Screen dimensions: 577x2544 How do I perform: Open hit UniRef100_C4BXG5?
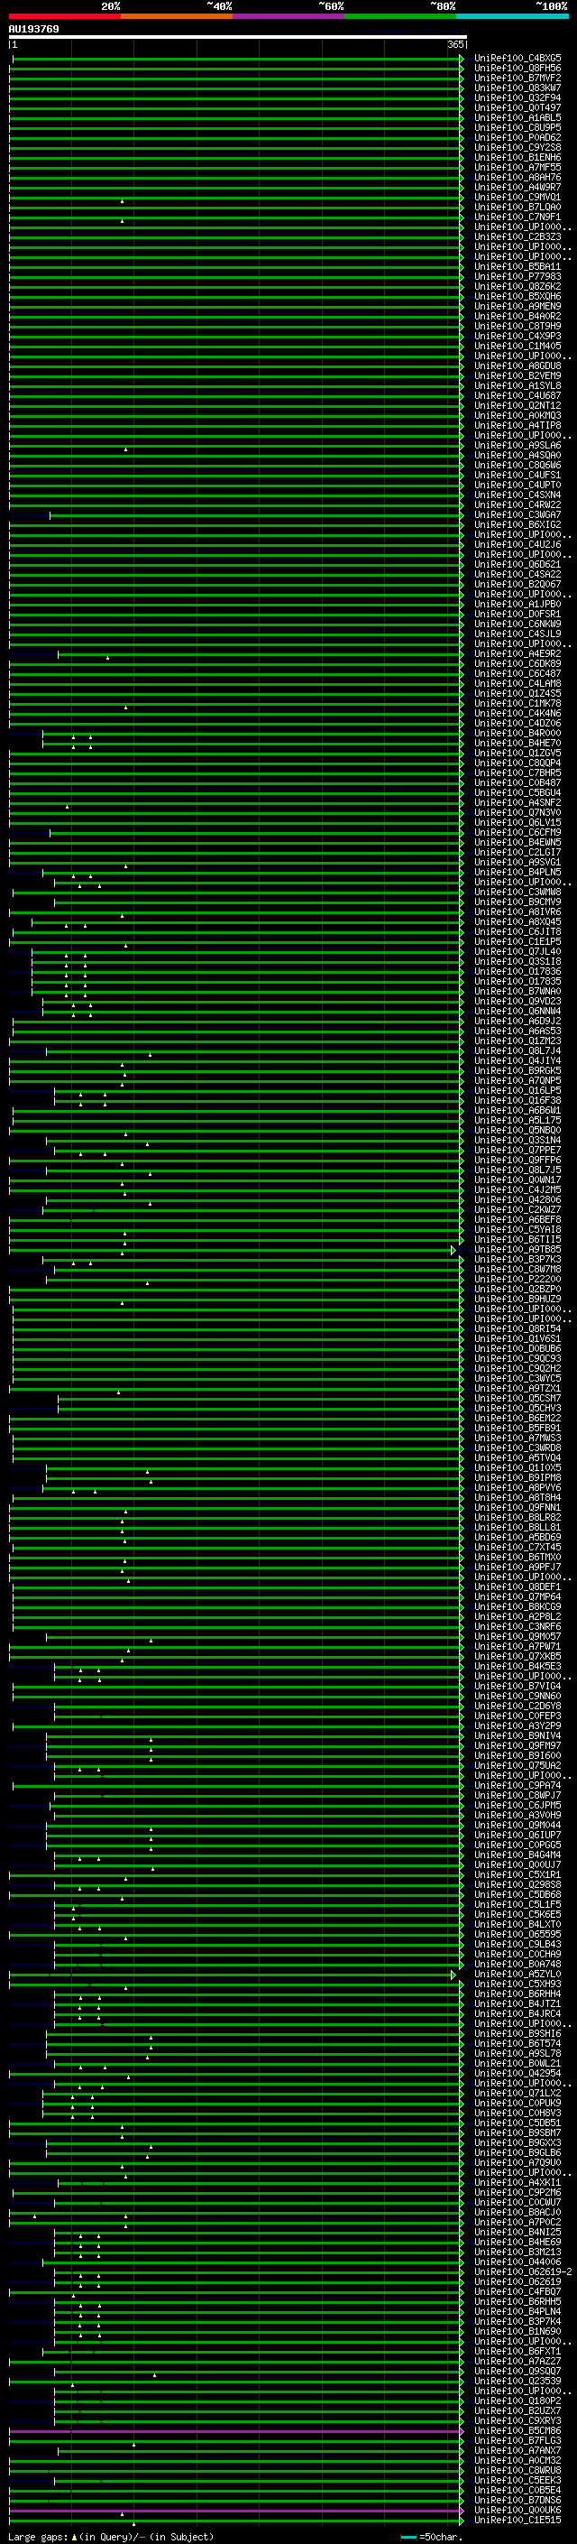tap(517, 59)
